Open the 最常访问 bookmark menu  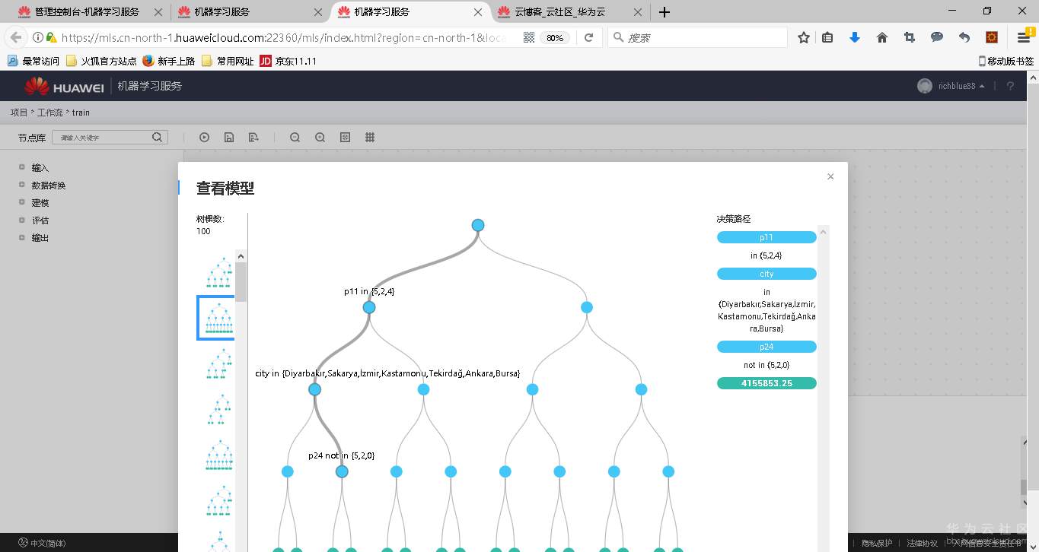click(x=33, y=61)
